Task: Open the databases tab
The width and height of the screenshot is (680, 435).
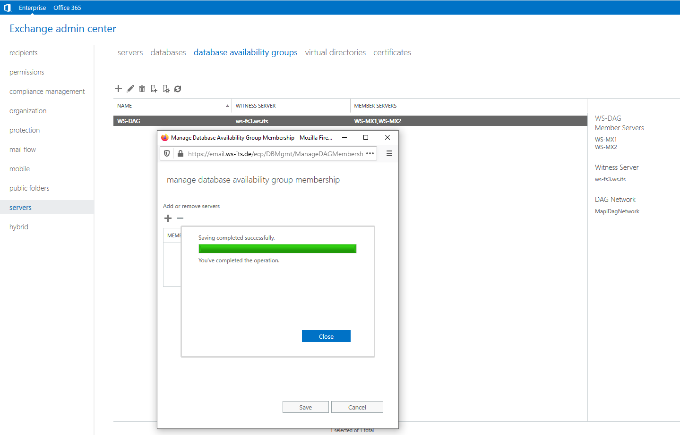Action: click(168, 52)
